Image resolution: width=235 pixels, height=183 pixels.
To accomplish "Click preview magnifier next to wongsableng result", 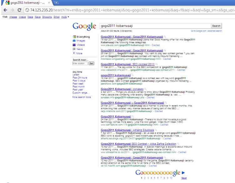I will [x=165, y=50].
